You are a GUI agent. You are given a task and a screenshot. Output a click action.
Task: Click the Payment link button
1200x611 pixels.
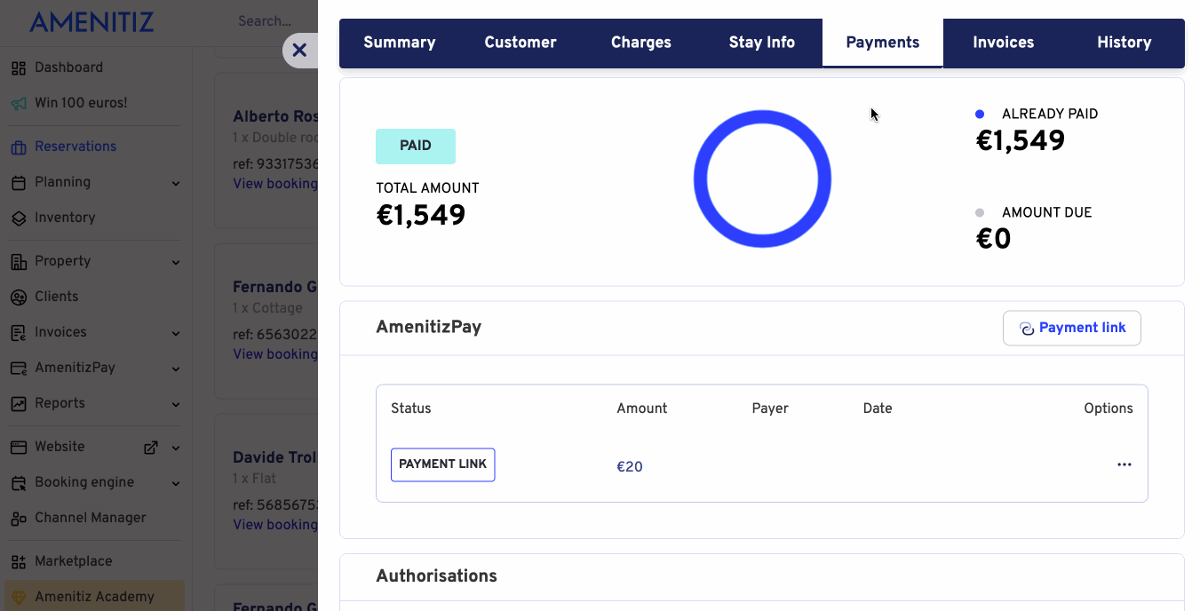(1072, 328)
